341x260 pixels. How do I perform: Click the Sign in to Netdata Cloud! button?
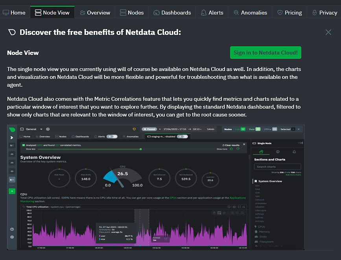point(265,53)
